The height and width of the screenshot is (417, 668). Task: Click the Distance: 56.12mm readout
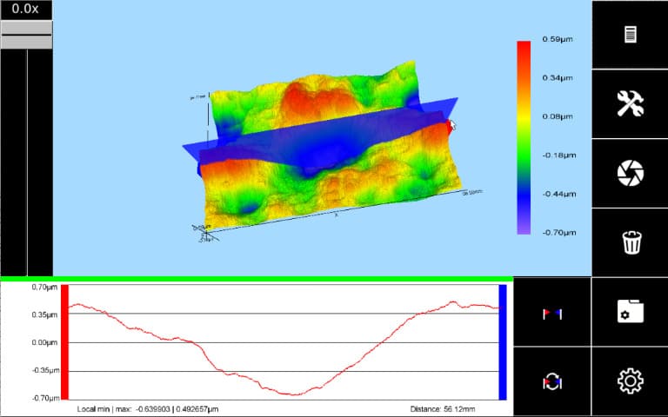(x=452, y=408)
